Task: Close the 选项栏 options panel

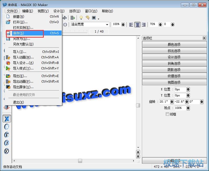Action: pyautogui.click(x=204, y=38)
